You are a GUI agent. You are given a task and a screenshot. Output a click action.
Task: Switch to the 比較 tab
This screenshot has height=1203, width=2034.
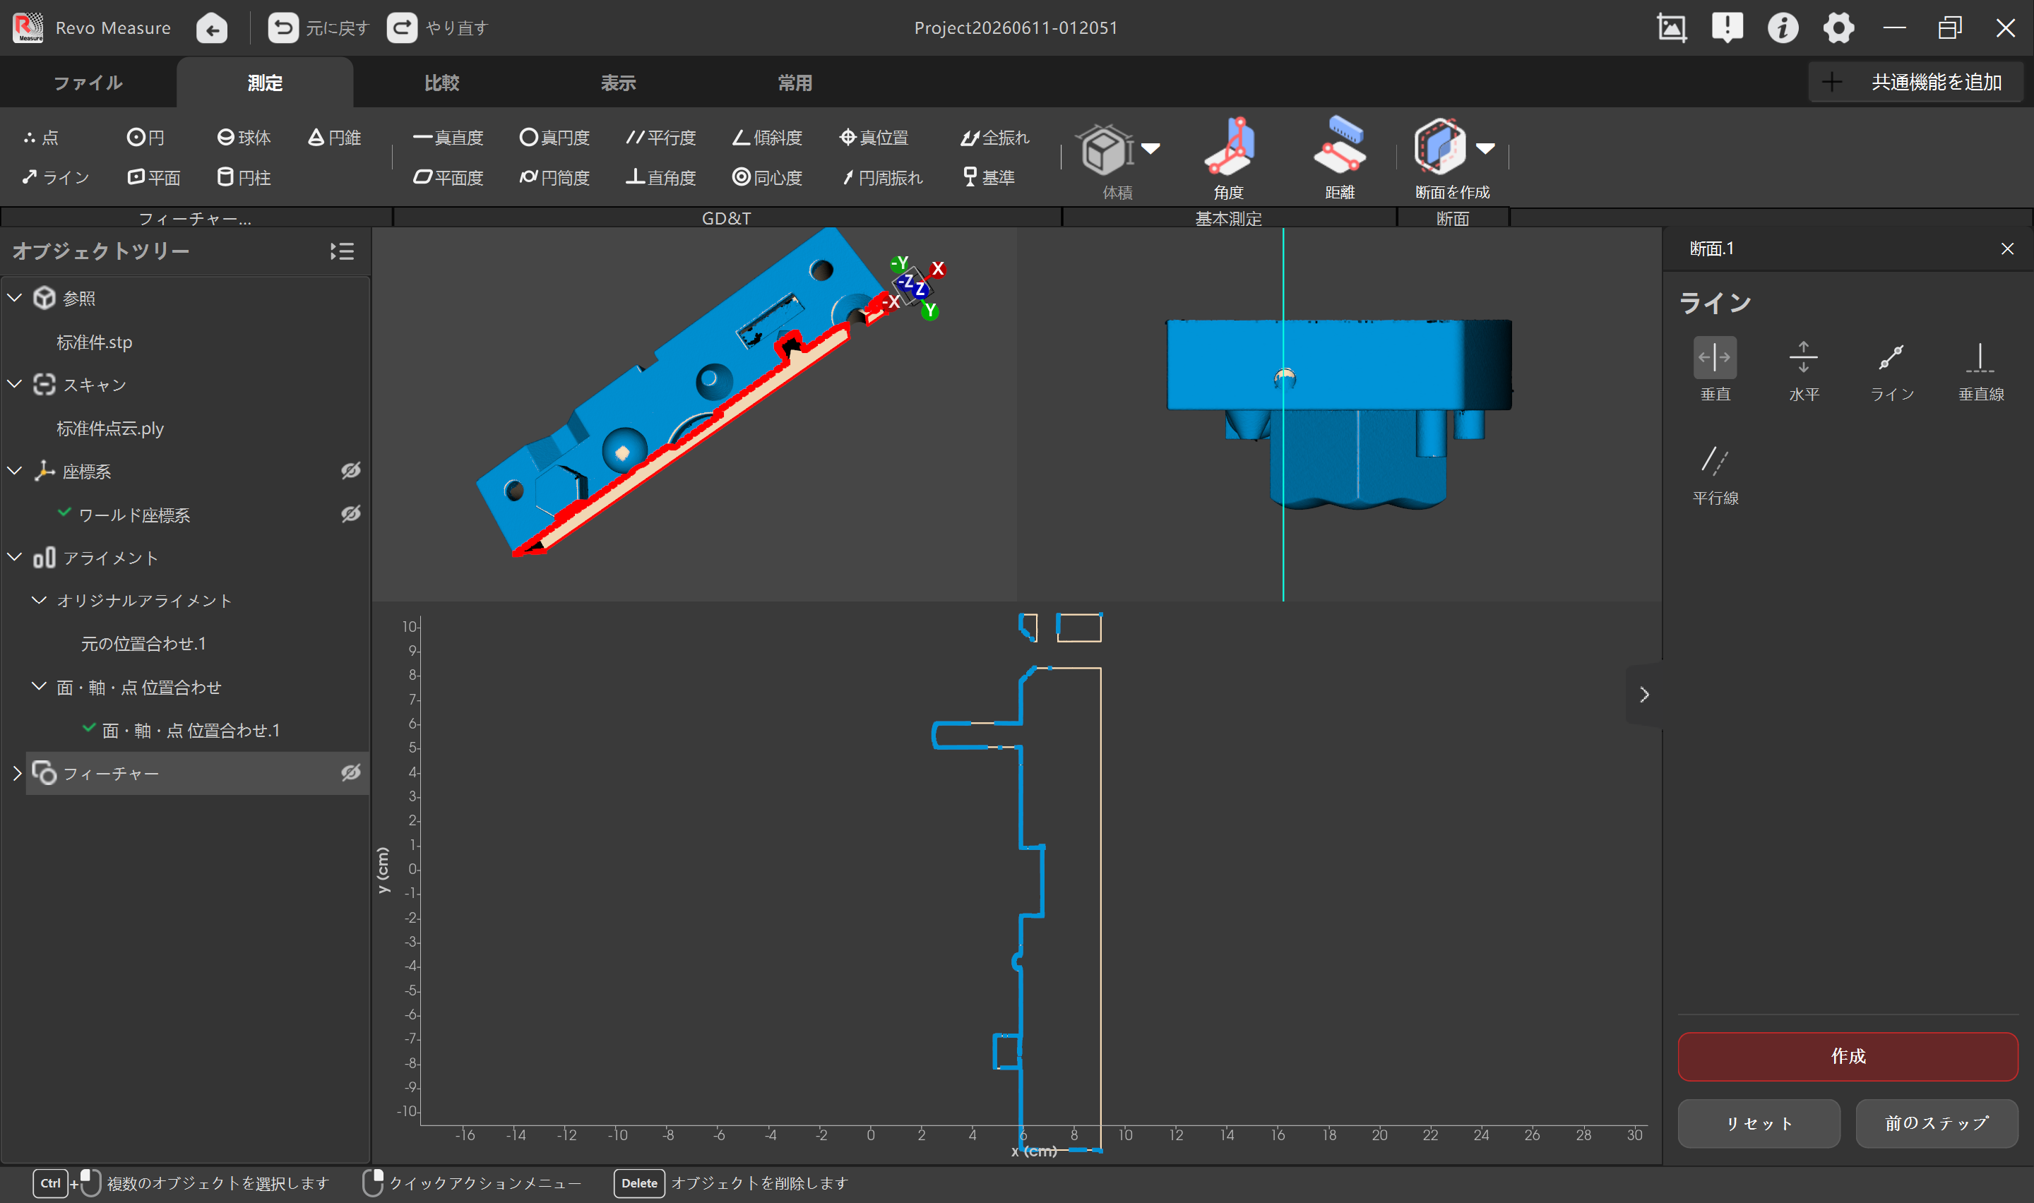tap(442, 83)
